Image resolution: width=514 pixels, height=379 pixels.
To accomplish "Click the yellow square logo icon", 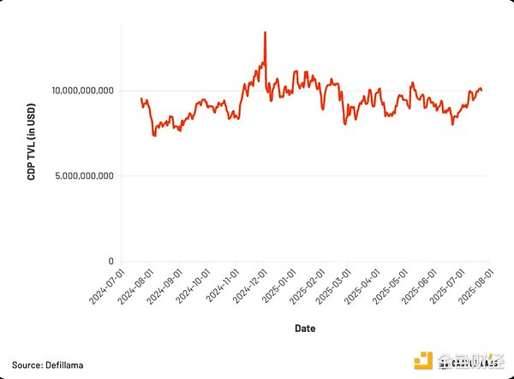I will tap(422, 364).
